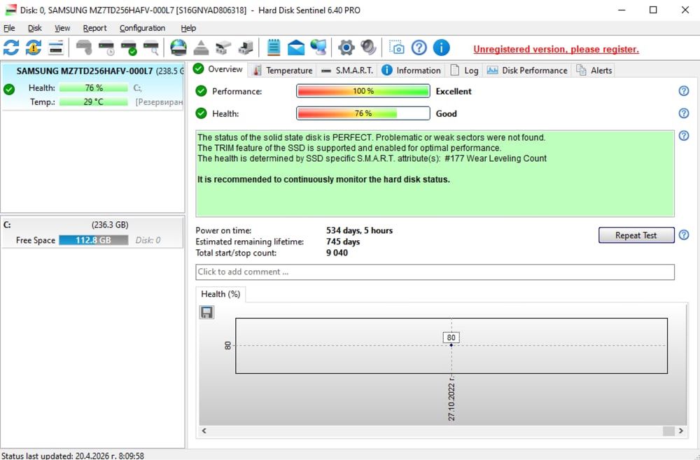Viewport: 700px width, 460px height.
Task: Open the blue notepad report icon
Action: click(x=273, y=48)
